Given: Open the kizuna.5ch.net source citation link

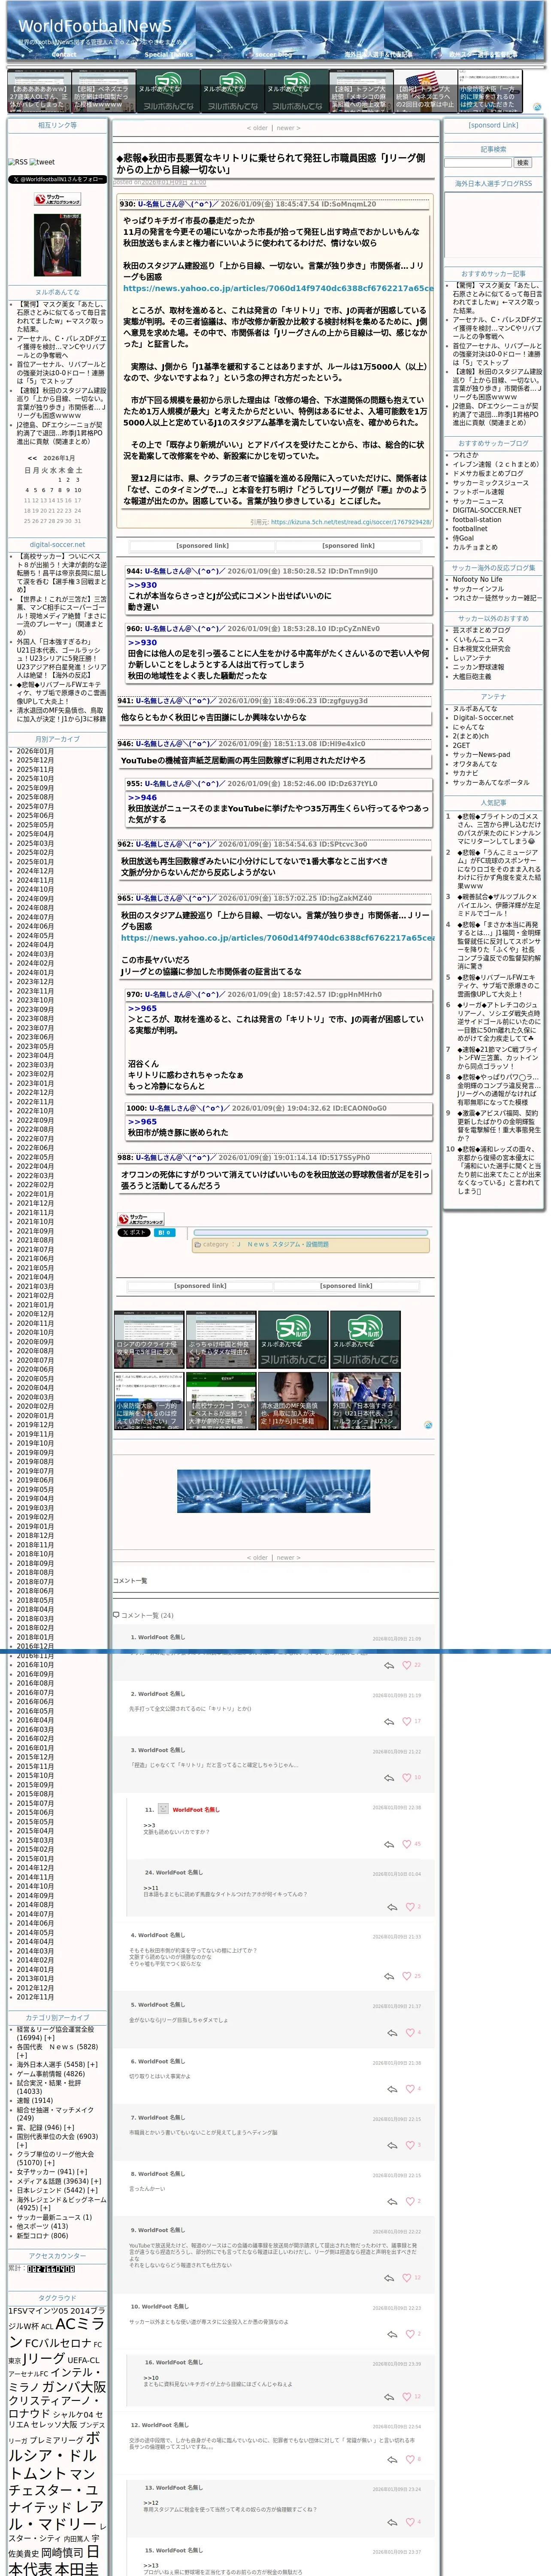Looking at the screenshot, I should [x=351, y=522].
